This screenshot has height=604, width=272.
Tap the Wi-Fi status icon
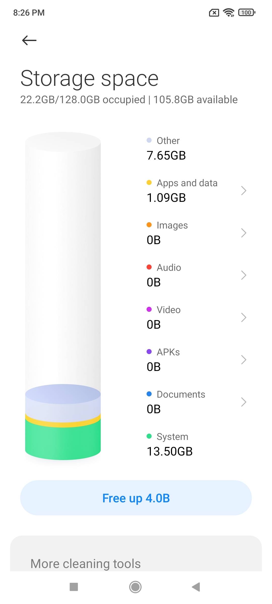tap(229, 12)
